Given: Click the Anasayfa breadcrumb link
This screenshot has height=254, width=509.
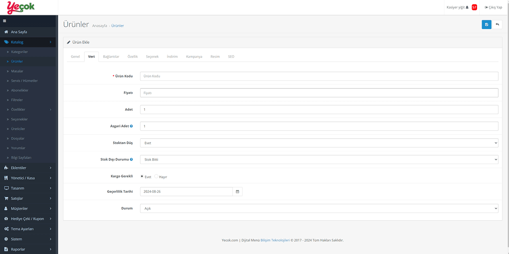Looking at the screenshot, I should (x=100, y=26).
